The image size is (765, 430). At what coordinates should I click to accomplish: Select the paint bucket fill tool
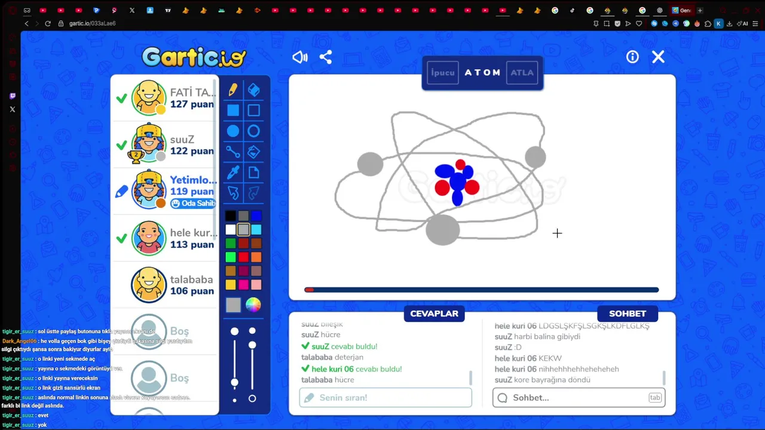(254, 152)
